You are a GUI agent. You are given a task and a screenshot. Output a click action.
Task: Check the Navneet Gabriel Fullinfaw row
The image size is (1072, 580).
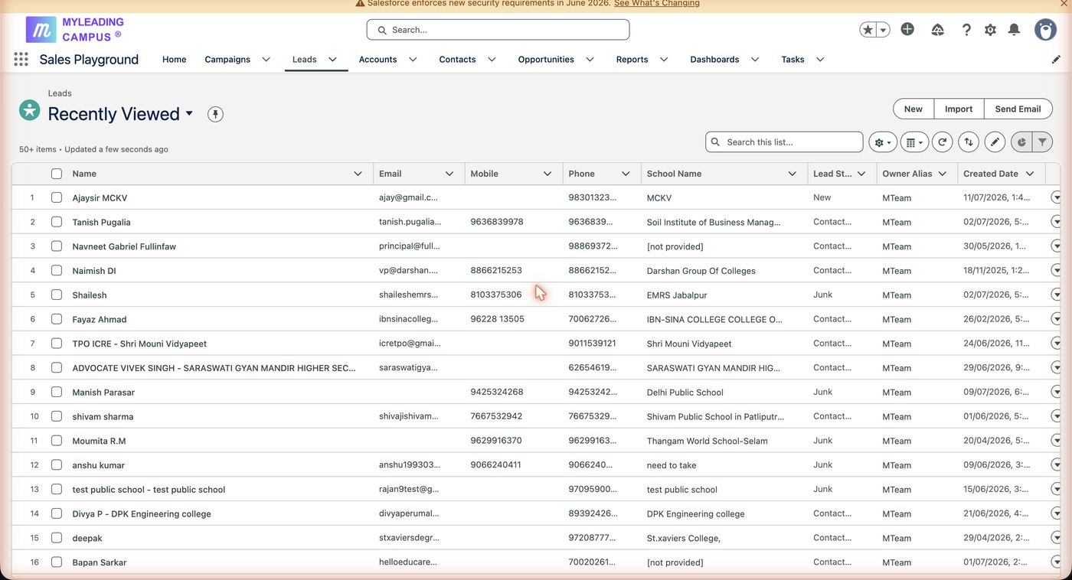(57, 246)
